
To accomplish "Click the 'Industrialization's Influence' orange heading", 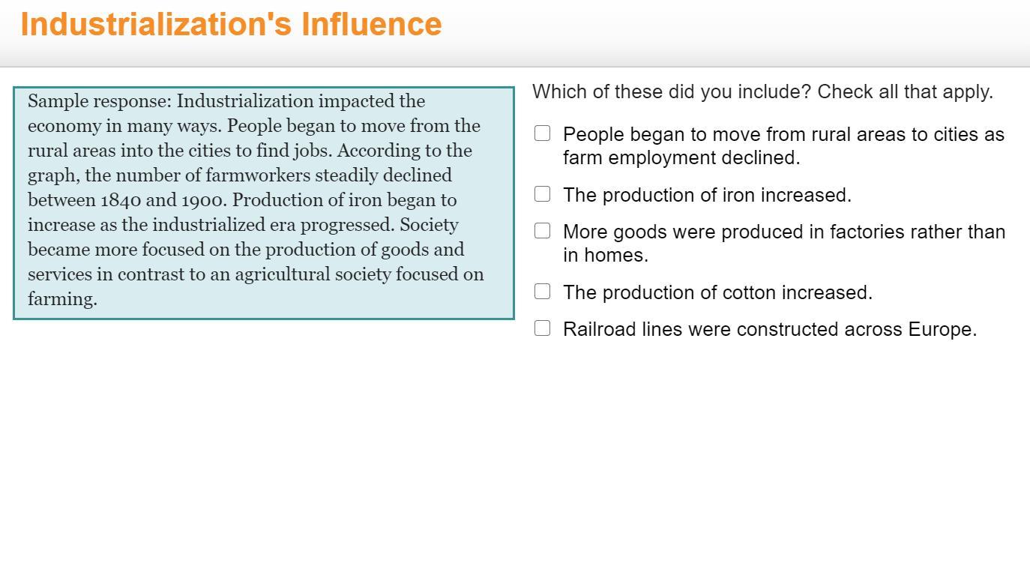I will click(x=231, y=24).
